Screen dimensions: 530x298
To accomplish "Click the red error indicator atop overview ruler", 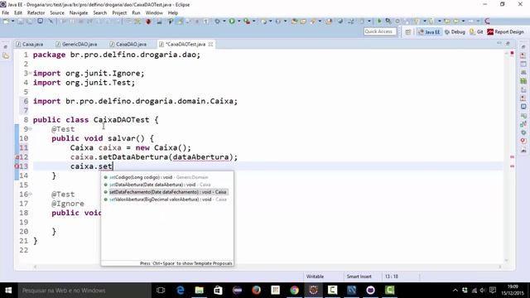I will pyautogui.click(x=512, y=53).
